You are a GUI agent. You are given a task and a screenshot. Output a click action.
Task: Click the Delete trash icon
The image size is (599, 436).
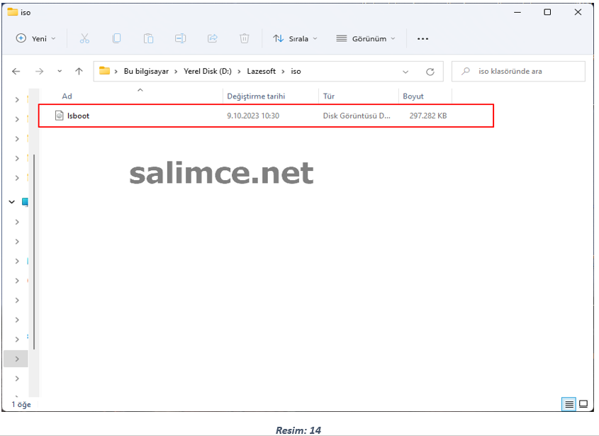[x=244, y=38]
